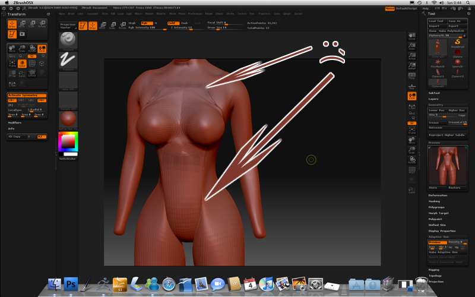Click the Make Adaptive Skin button
The image size is (475, 297).
coord(448,252)
